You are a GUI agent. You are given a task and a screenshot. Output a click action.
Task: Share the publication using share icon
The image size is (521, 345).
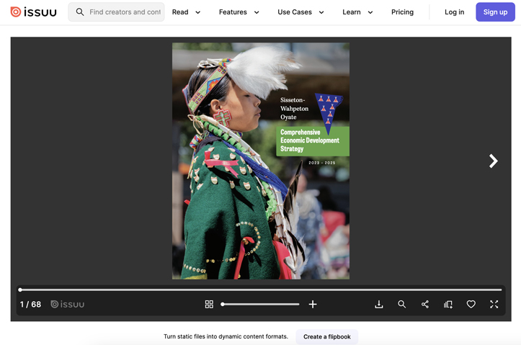click(x=425, y=304)
